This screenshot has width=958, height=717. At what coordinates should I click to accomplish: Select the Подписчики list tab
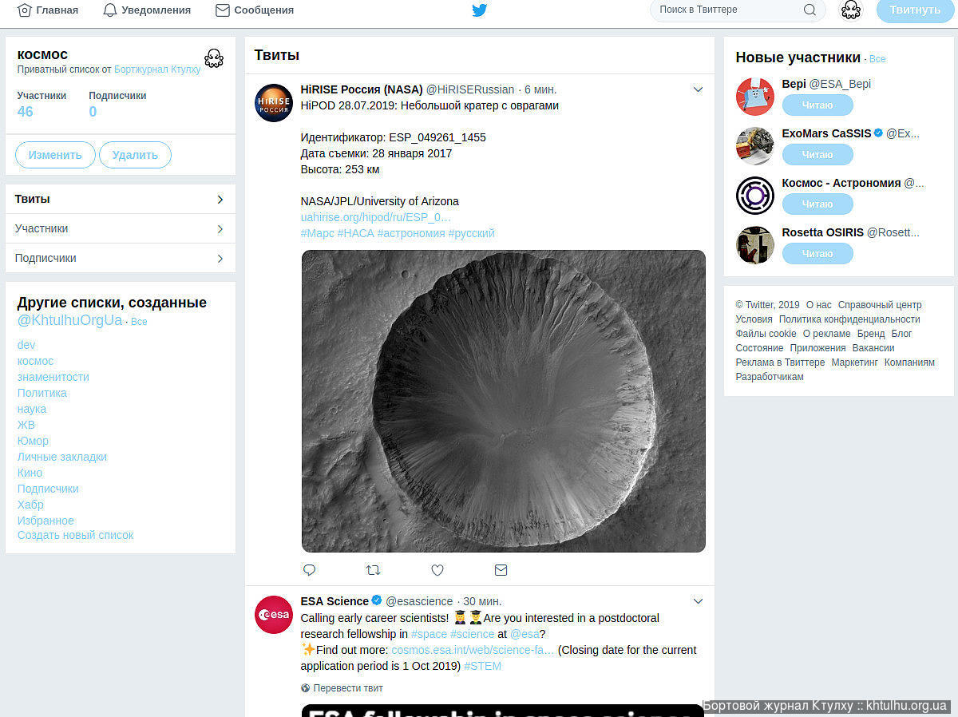[121, 258]
